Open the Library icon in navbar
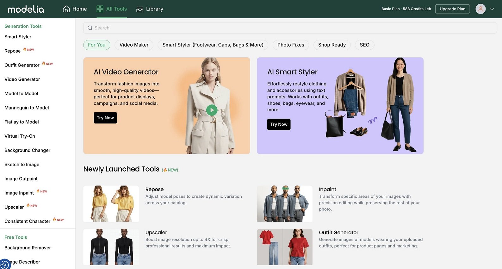Viewport: 502px width, 269px height. click(140, 9)
